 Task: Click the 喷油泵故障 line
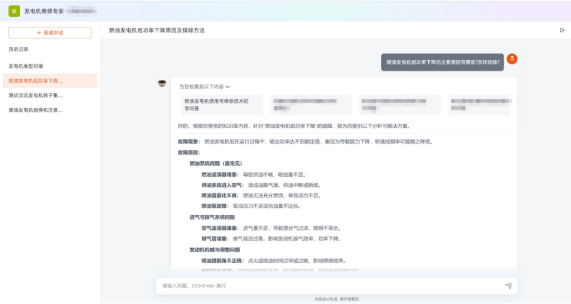(251, 206)
